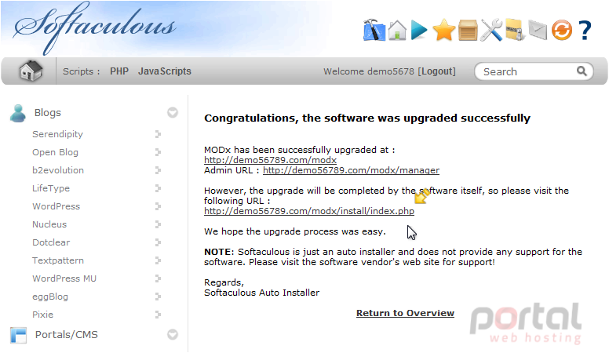Open the MODx manager admin URL
609x353 pixels.
pos(351,170)
